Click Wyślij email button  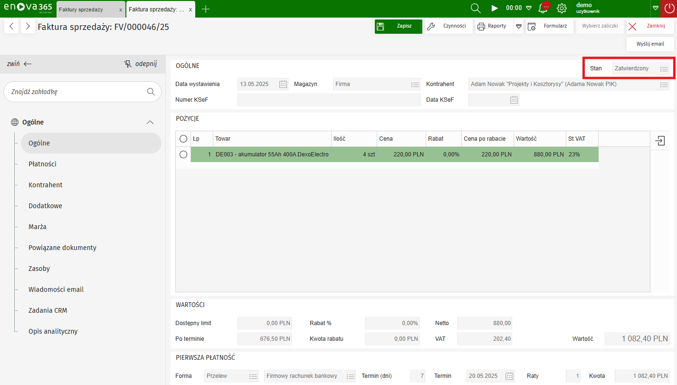(650, 44)
